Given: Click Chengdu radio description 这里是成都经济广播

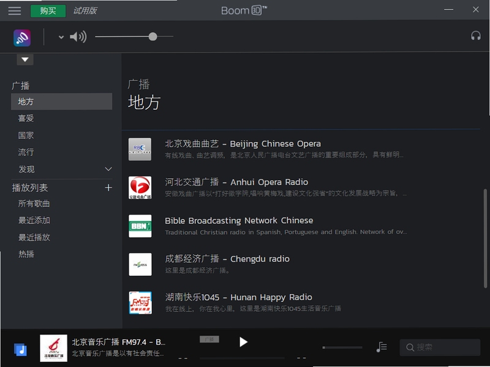Looking at the screenshot, I should (x=197, y=270).
